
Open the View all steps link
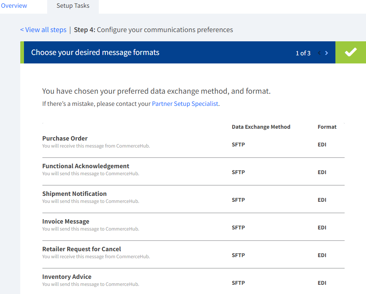(x=43, y=30)
